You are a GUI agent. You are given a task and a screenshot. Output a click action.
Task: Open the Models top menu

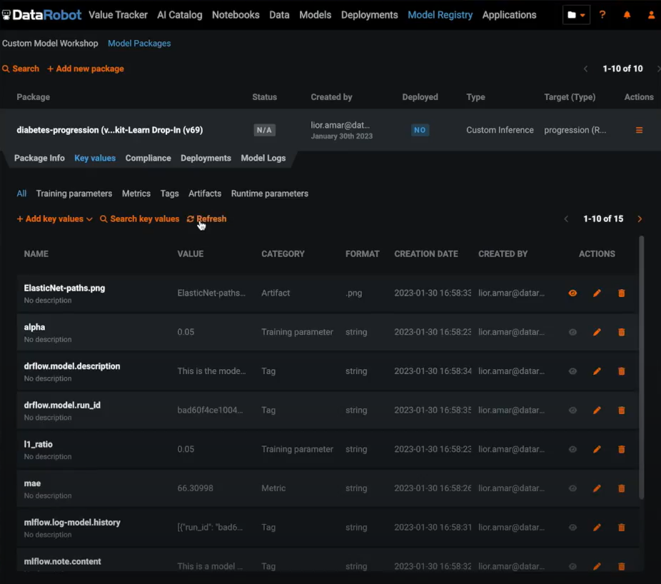316,15
